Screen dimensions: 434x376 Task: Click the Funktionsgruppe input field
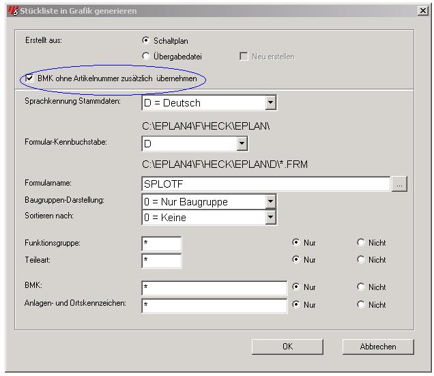pyautogui.click(x=162, y=244)
